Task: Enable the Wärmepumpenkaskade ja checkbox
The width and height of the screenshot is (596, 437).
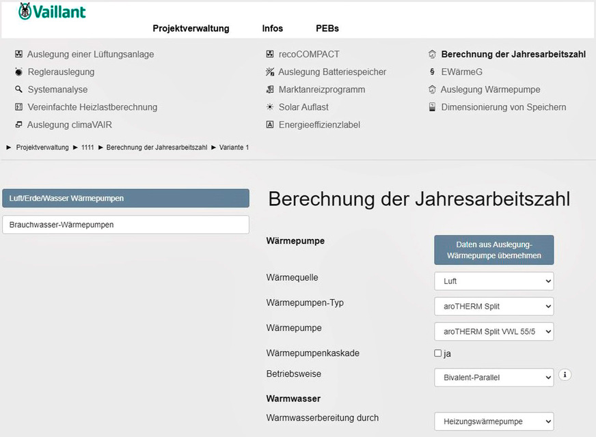Action: [437, 353]
